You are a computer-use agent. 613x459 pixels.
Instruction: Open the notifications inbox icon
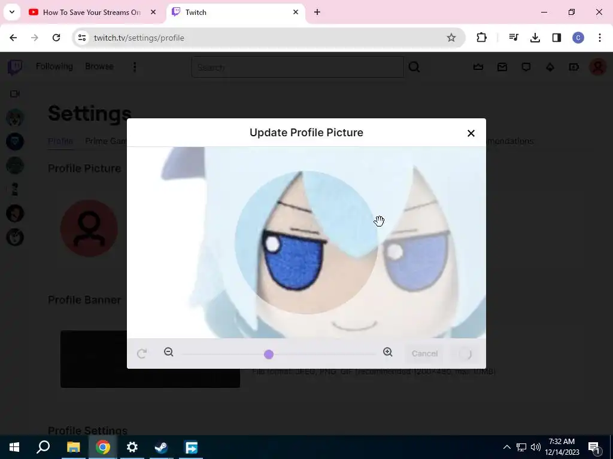502,67
